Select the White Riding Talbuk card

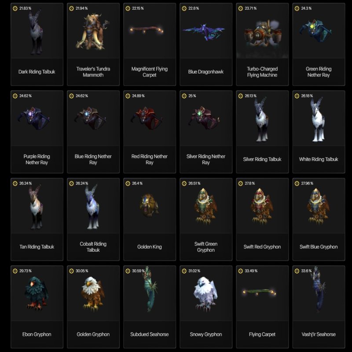319,132
